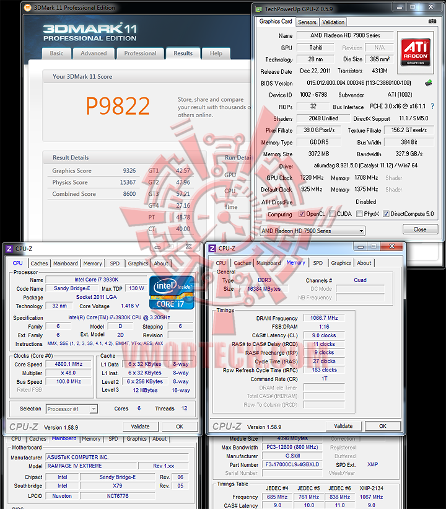Image resolution: width=446 pixels, height=509 pixels.
Task: Switch to the Basic tab in 3DMark 11
Action: click(x=56, y=53)
